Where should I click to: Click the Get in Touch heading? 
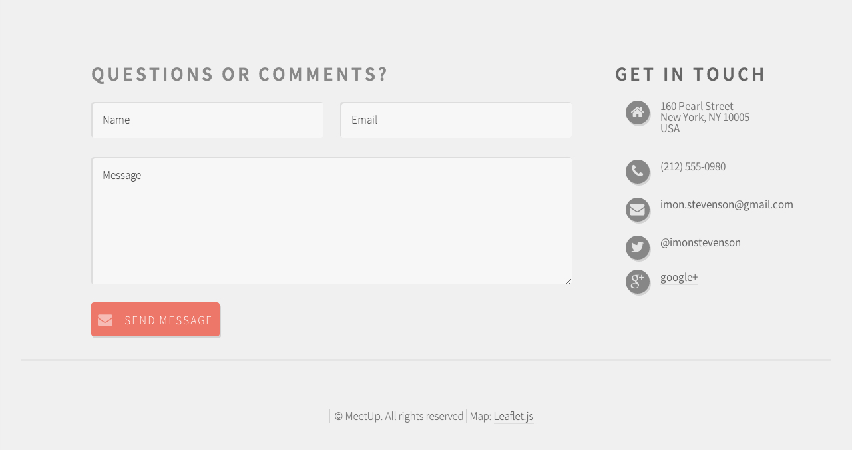[690, 74]
